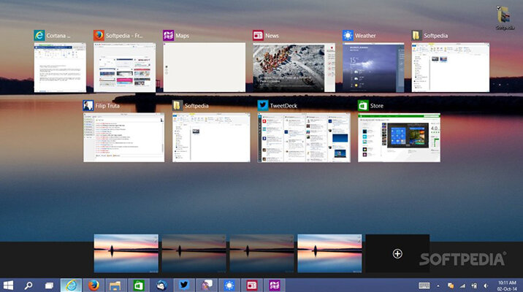Switch to the Store window thumbnail

click(x=399, y=137)
